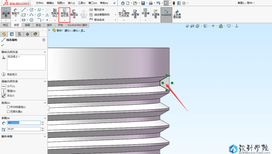Confirm with the green checkmark
The width and height of the screenshot is (272, 154).
point(3,45)
